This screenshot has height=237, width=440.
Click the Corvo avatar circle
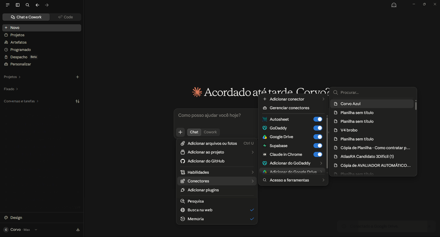(6, 230)
